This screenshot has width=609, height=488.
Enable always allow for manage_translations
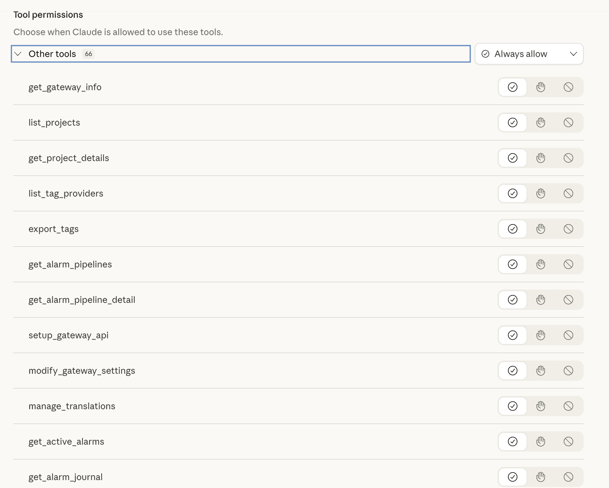513,406
